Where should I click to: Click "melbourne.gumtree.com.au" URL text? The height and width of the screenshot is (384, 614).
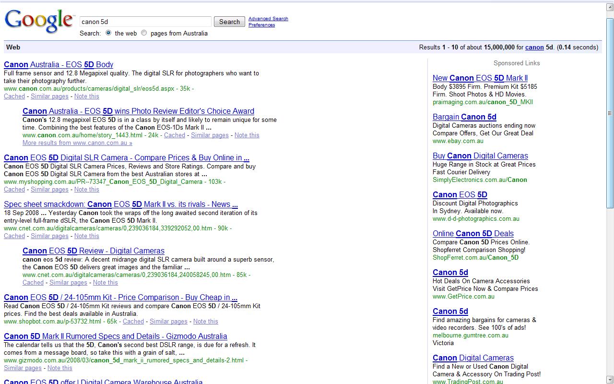471,335
